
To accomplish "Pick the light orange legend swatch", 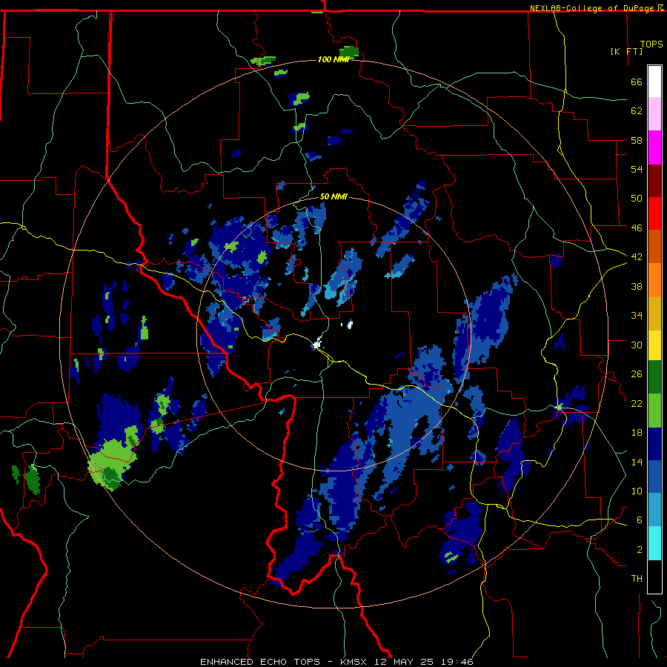I will click(654, 280).
